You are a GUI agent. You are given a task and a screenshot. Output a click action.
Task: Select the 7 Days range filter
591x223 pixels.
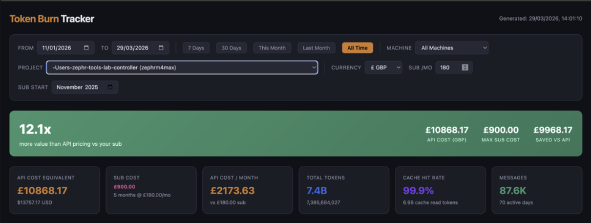[x=196, y=48]
